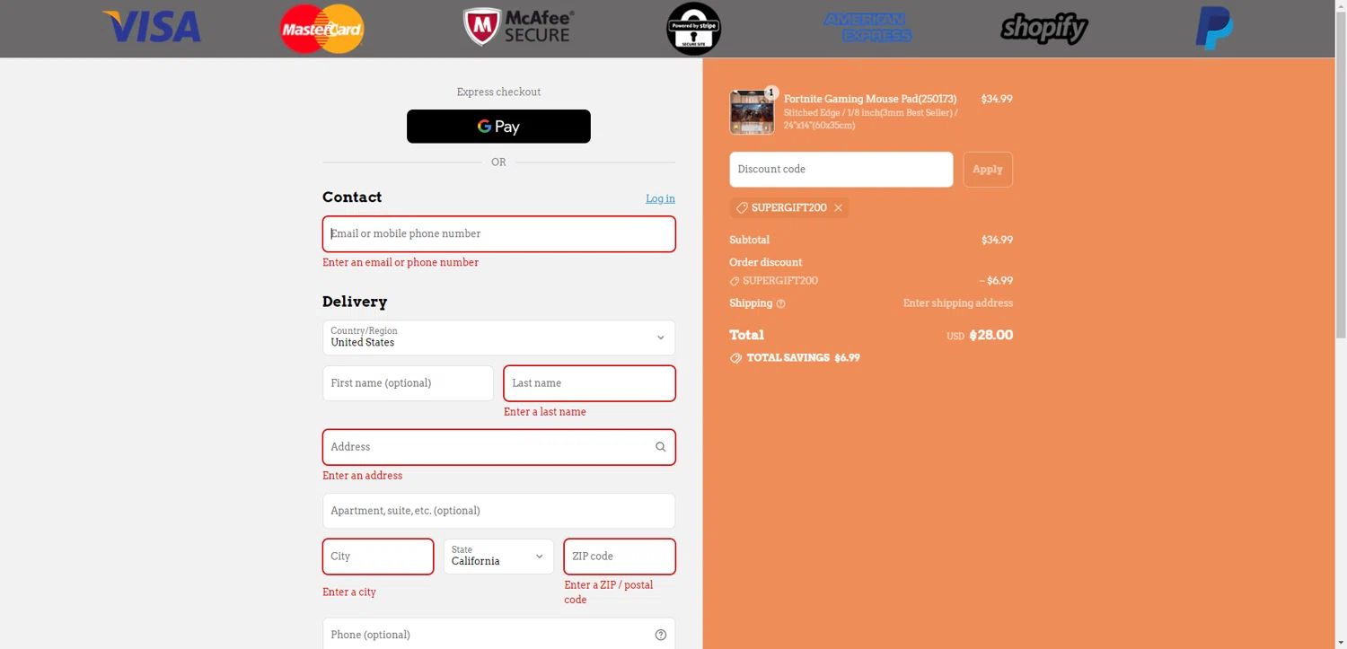Click the Subtotal value $34.99

(x=997, y=240)
